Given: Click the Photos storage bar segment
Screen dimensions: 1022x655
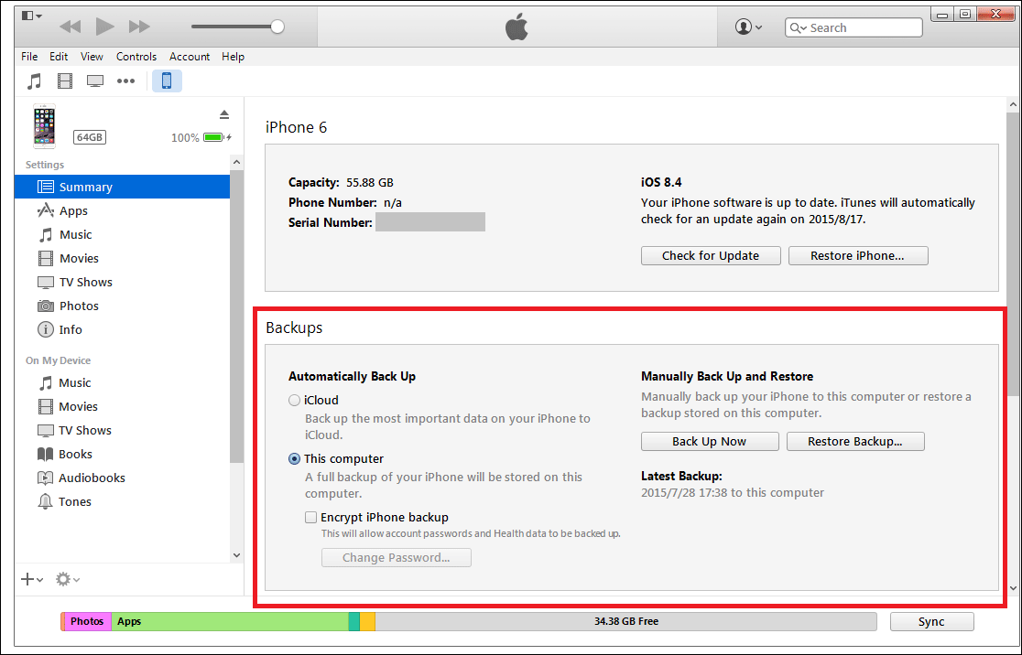Looking at the screenshot, I should pos(87,622).
